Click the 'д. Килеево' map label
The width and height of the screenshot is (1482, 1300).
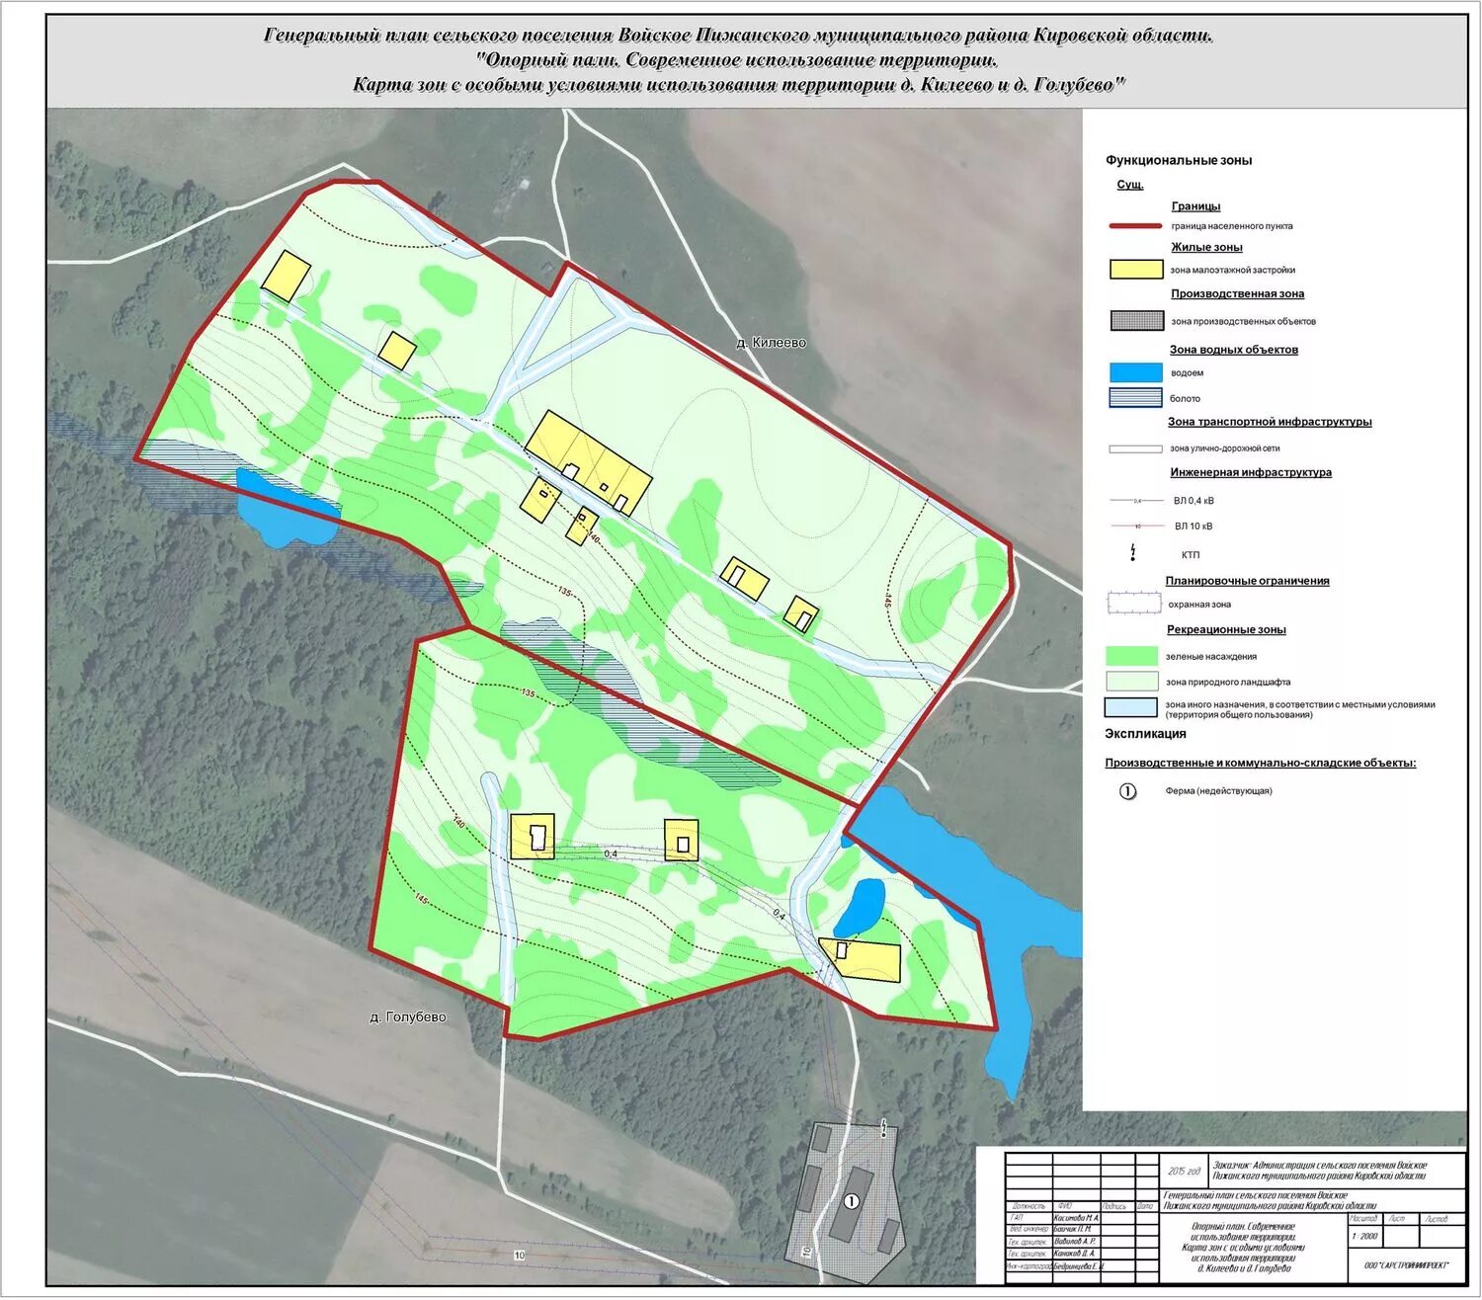pyautogui.click(x=771, y=343)
